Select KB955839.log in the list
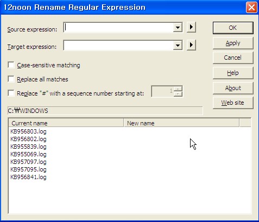 coord(28,147)
